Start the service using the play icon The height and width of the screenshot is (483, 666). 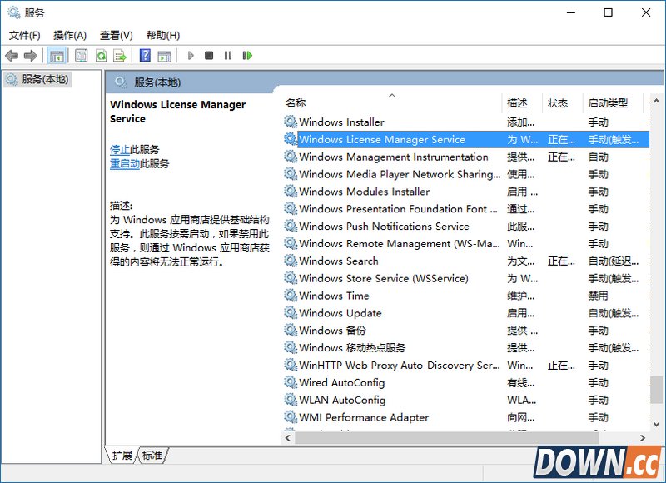(190, 56)
